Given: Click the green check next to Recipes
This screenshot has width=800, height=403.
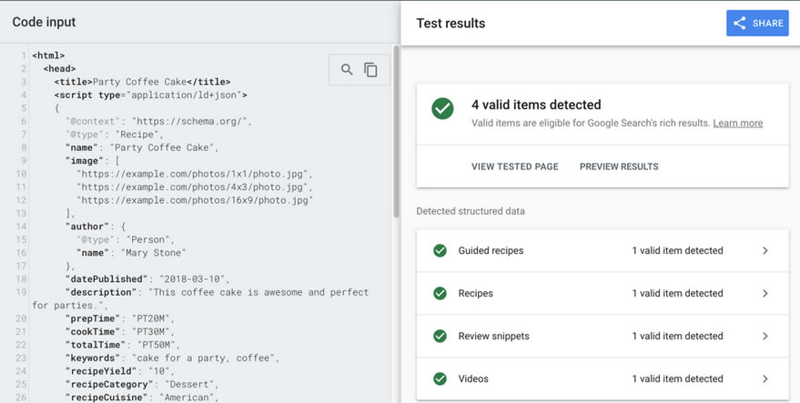Looking at the screenshot, I should [x=440, y=293].
